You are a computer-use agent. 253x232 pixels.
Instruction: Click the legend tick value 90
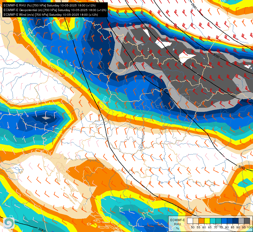238,227
